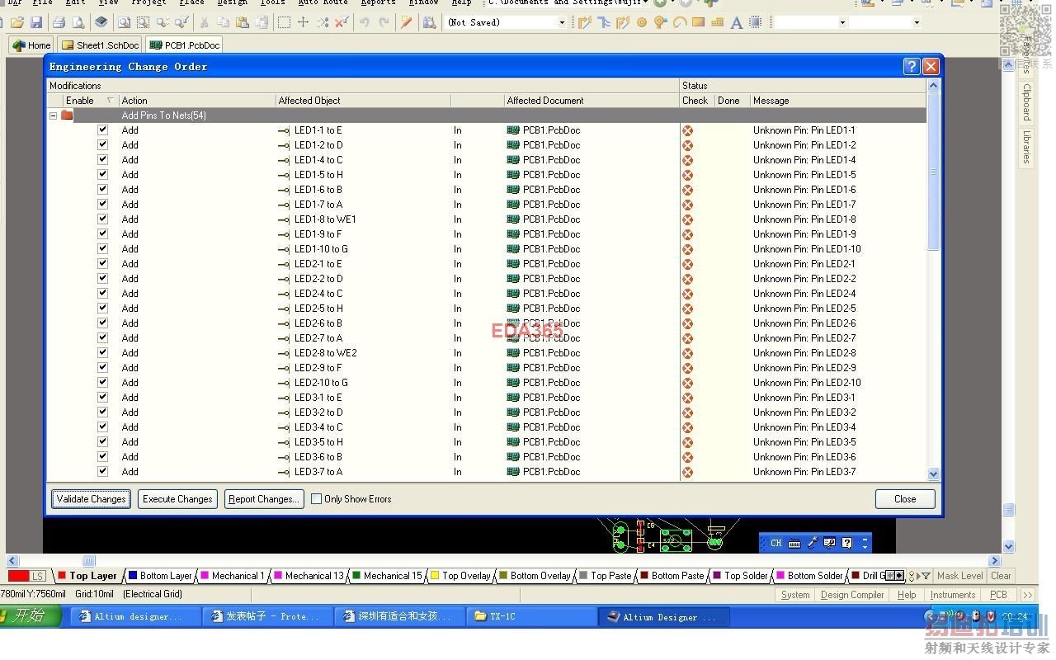Uncheck the enable box for LED2-8 to WE2

click(x=102, y=352)
